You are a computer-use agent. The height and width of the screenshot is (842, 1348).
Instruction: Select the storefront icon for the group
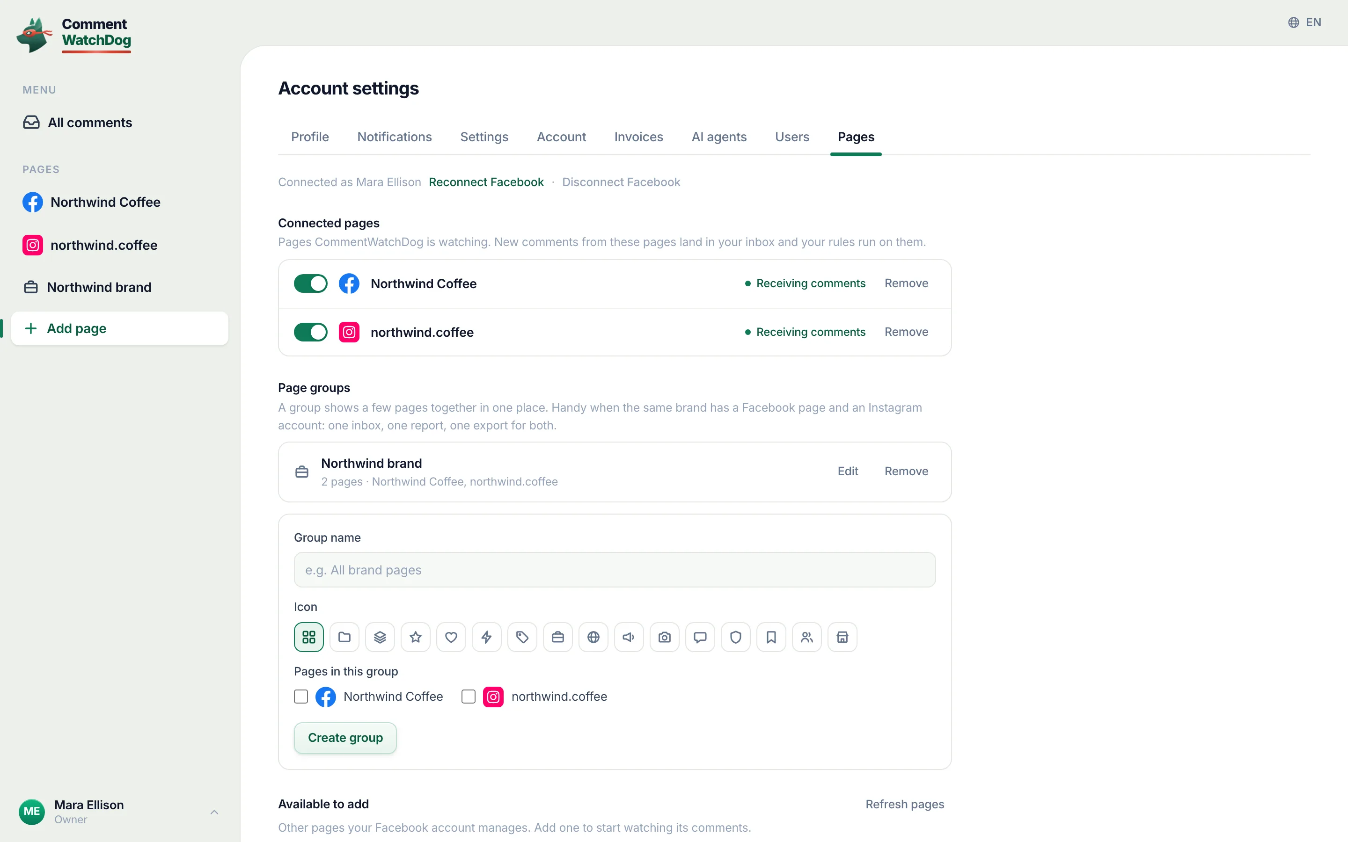pos(842,637)
